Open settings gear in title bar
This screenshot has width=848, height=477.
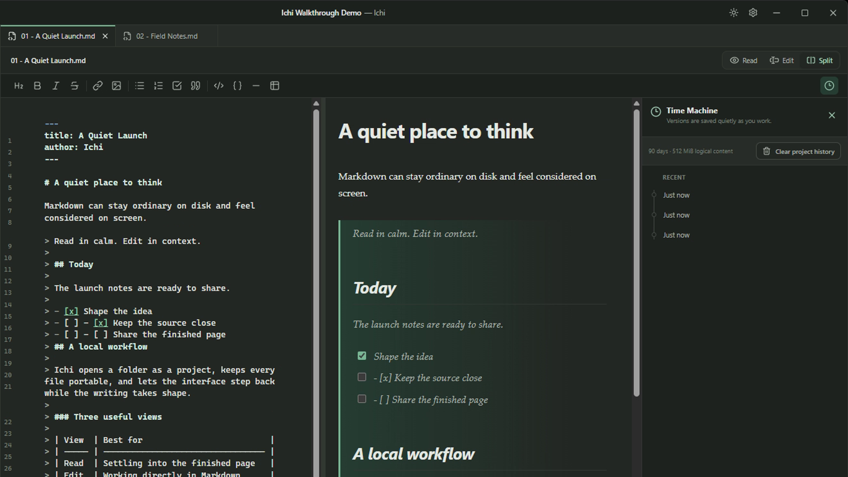click(x=753, y=13)
